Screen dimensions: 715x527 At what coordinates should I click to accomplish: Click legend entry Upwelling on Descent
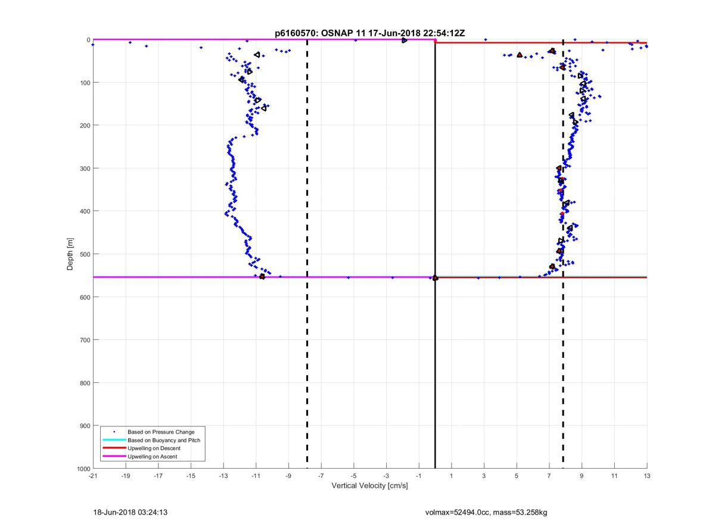pyautogui.click(x=154, y=448)
